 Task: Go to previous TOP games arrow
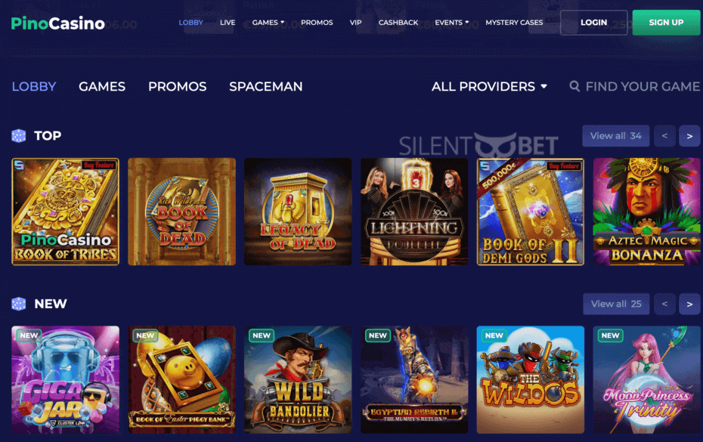click(665, 136)
